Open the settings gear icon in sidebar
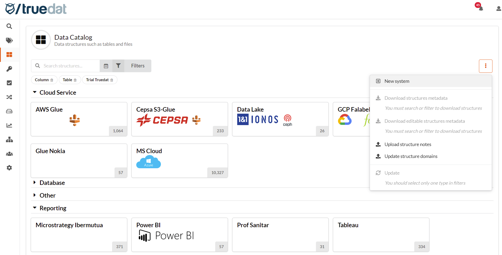 click(9, 168)
